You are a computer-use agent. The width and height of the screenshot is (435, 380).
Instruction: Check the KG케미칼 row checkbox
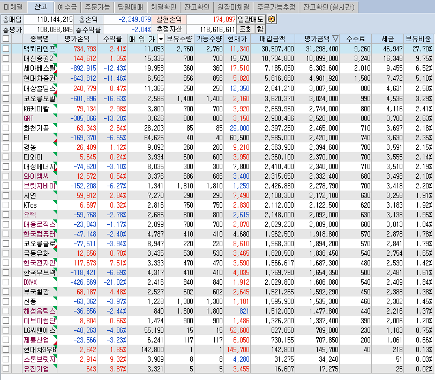pyautogui.click(x=6, y=109)
